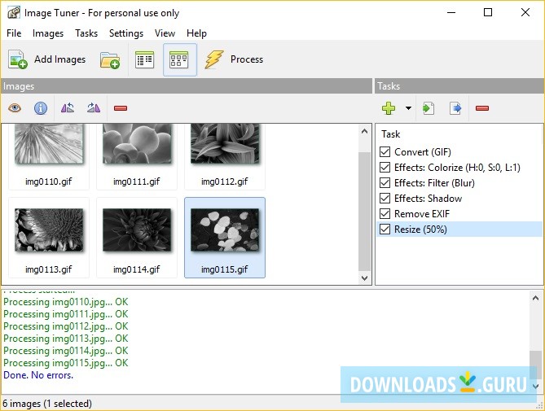Uncheck Effects: Shadow task

(x=385, y=199)
